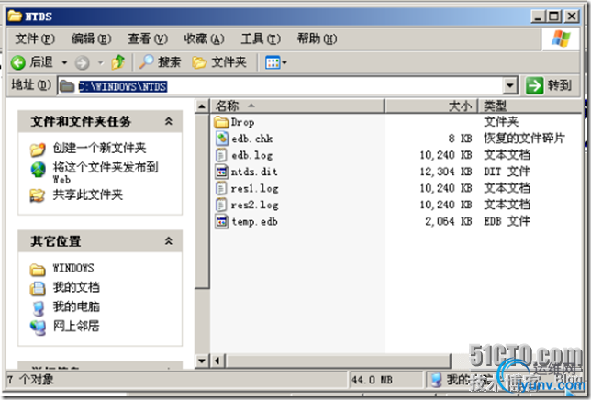591x400 pixels.
Task: Select the edb.log file icon
Action: [x=221, y=155]
